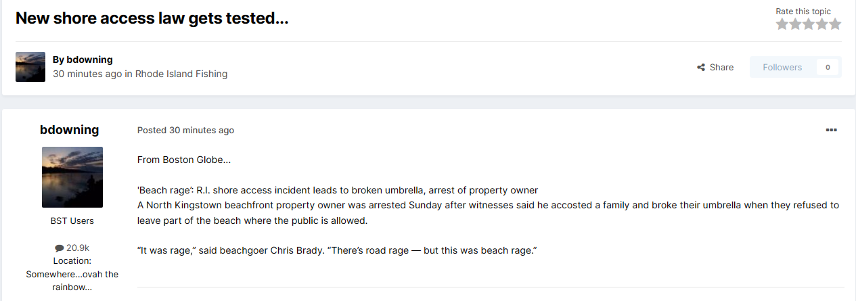856x301 pixels.
Task: Click the Share icon
Action: point(701,68)
